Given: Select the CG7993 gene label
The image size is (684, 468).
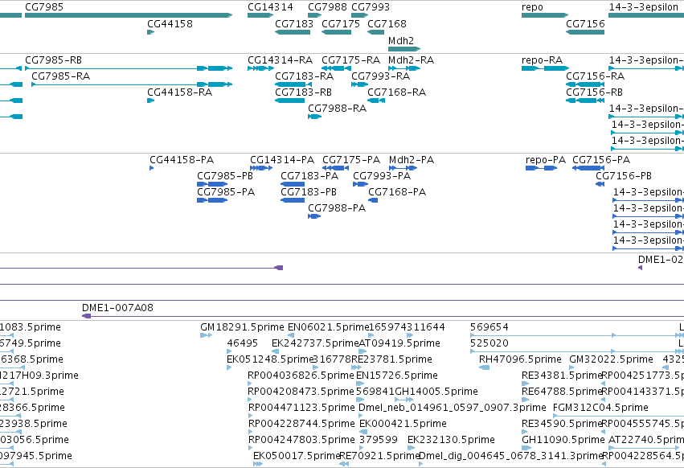Looking at the screenshot, I should pos(371,7).
